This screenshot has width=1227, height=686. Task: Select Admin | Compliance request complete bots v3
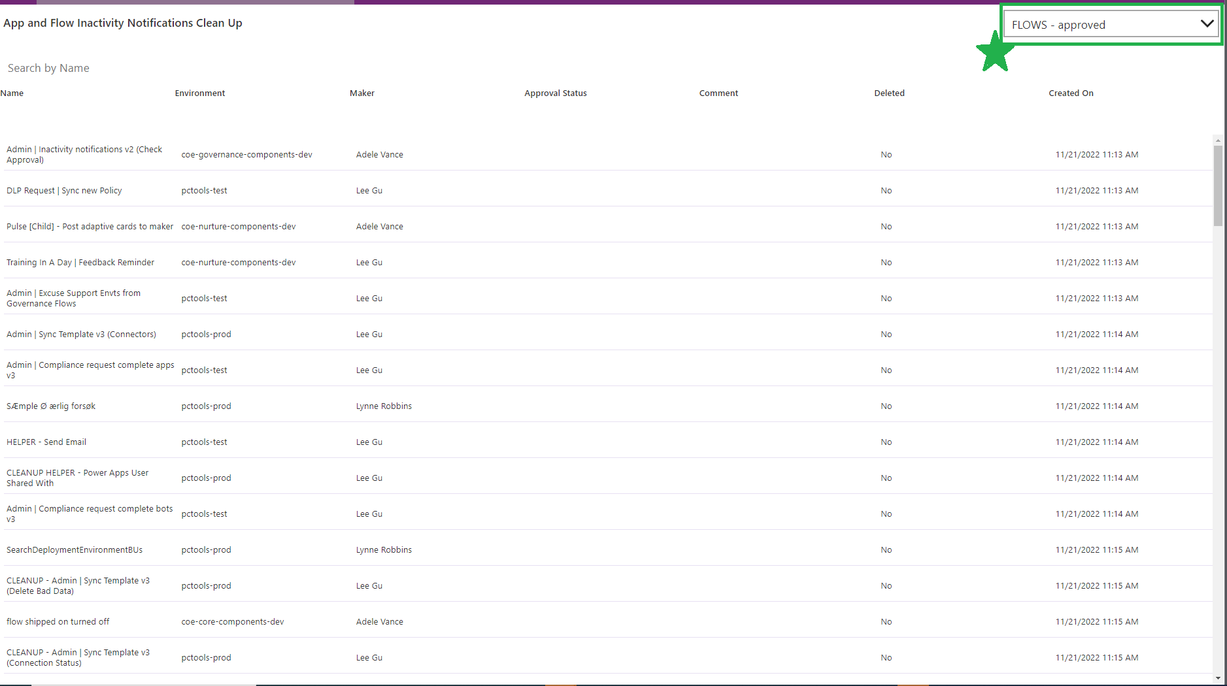(x=90, y=514)
